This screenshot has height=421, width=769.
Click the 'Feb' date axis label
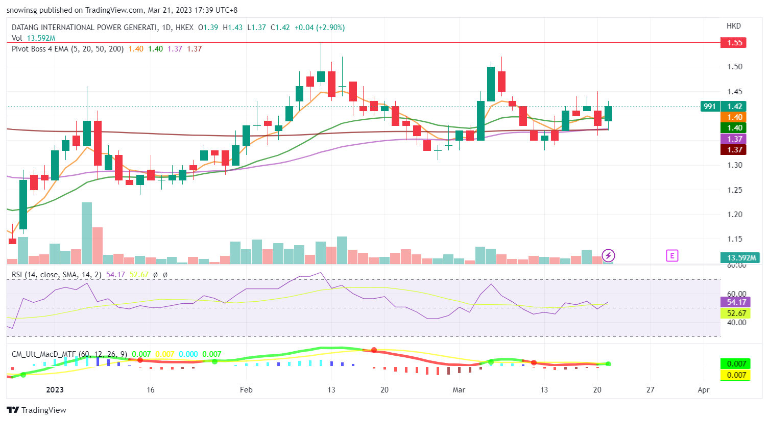tap(246, 390)
